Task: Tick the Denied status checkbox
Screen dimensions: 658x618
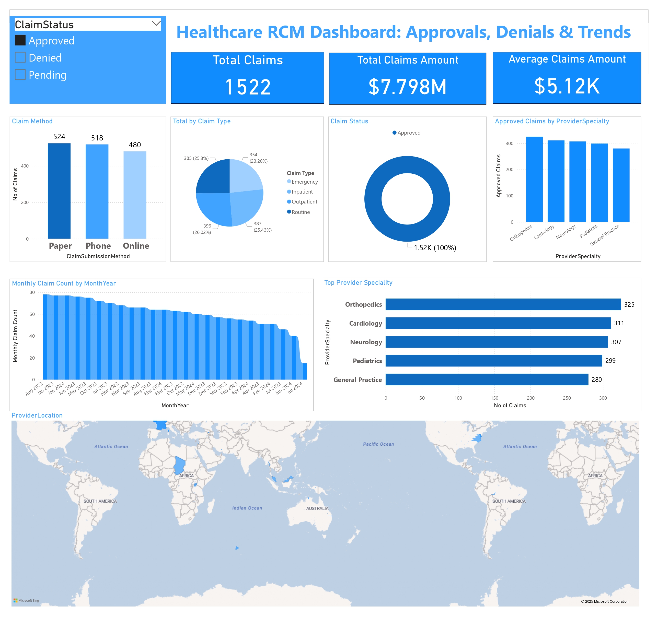Action: (x=20, y=57)
